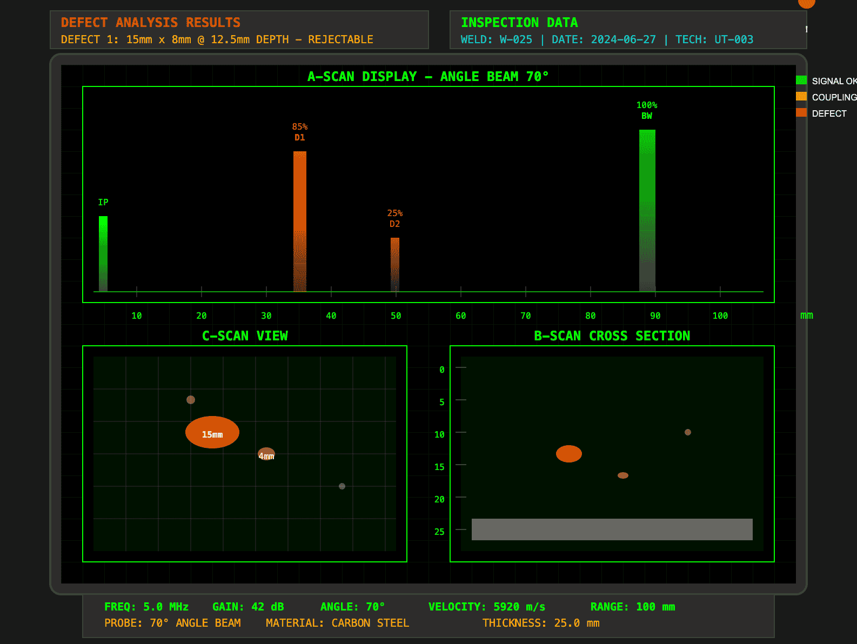The image size is (857, 644).
Task: Click the MATERIAL: CARBON STEEL readout
Action: pos(338,623)
